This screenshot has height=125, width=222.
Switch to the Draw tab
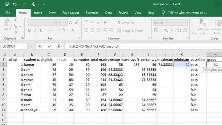coord(52,12)
